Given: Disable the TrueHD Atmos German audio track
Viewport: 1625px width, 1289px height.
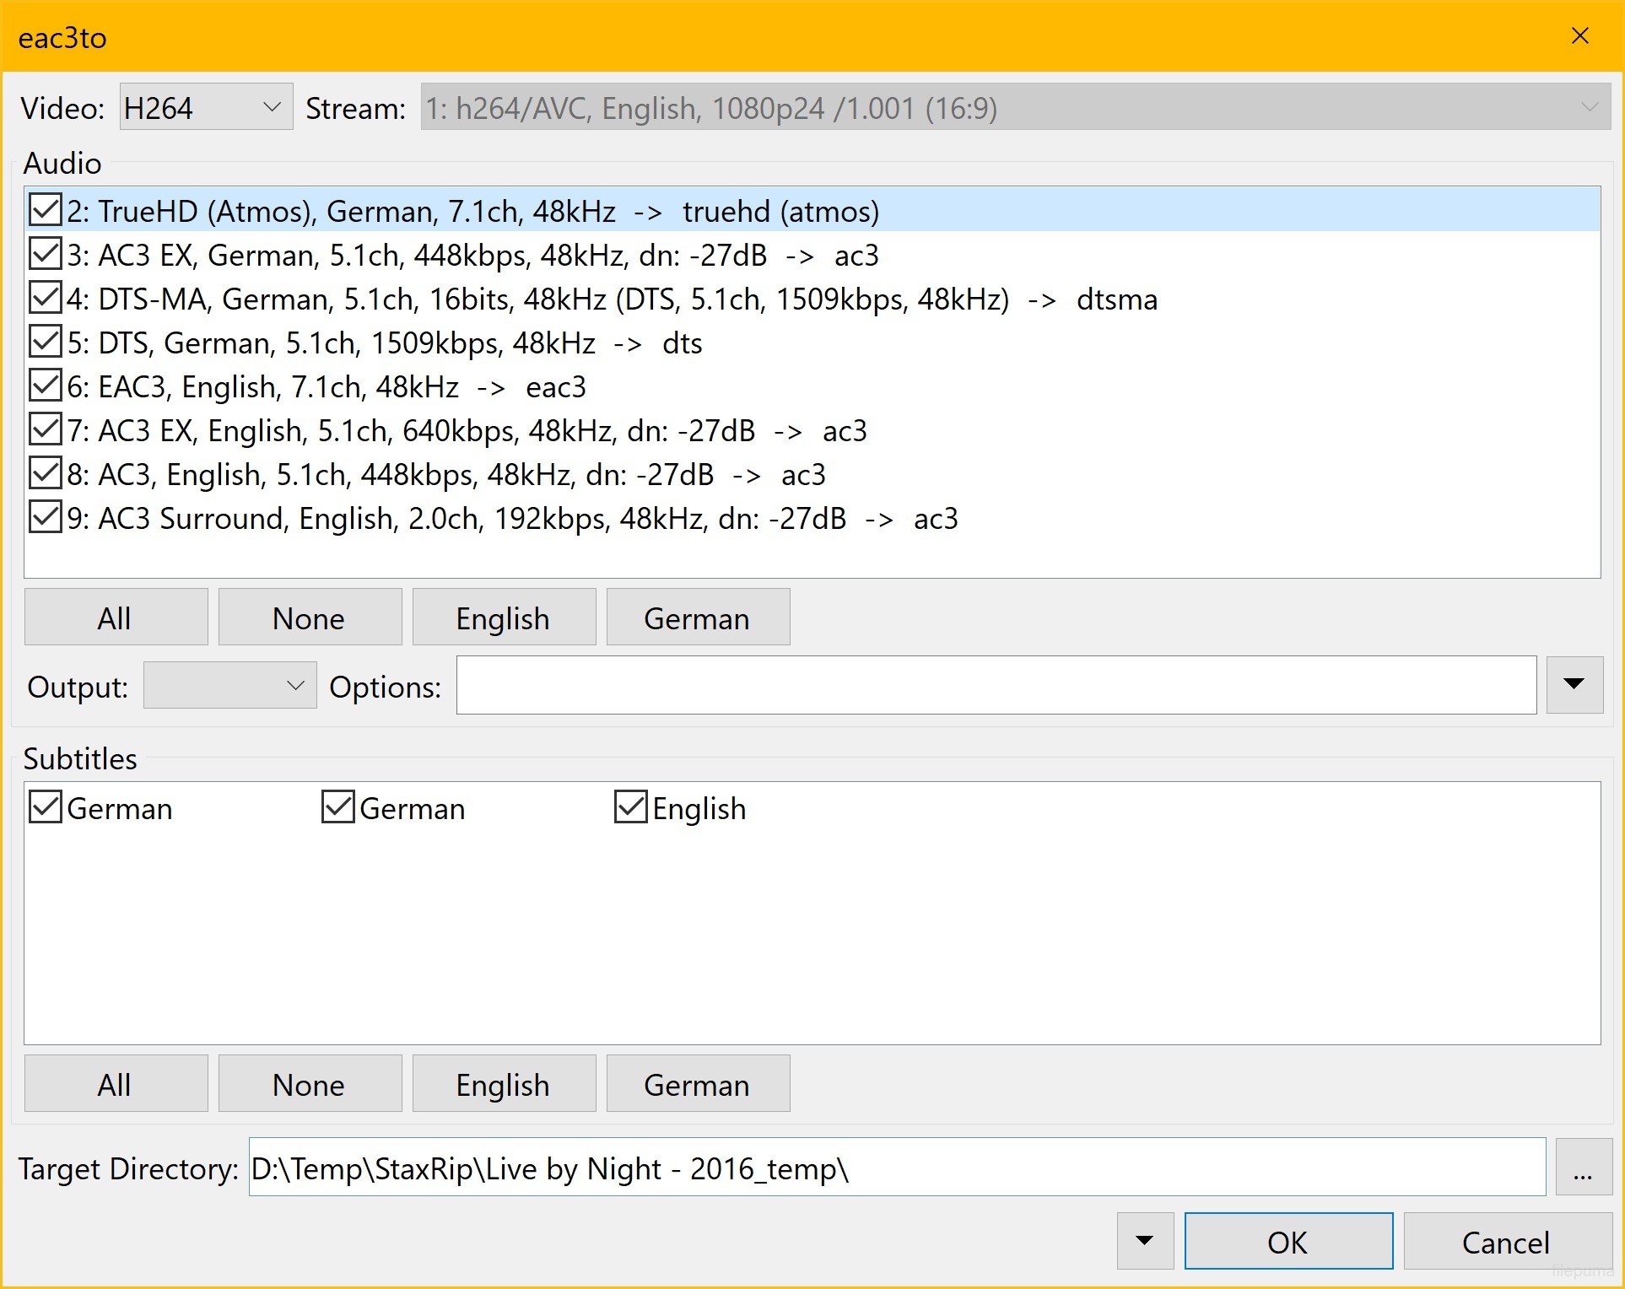Looking at the screenshot, I should (x=46, y=210).
